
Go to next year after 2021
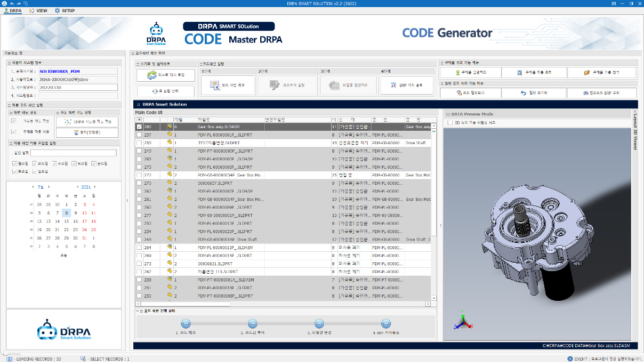coord(95,187)
